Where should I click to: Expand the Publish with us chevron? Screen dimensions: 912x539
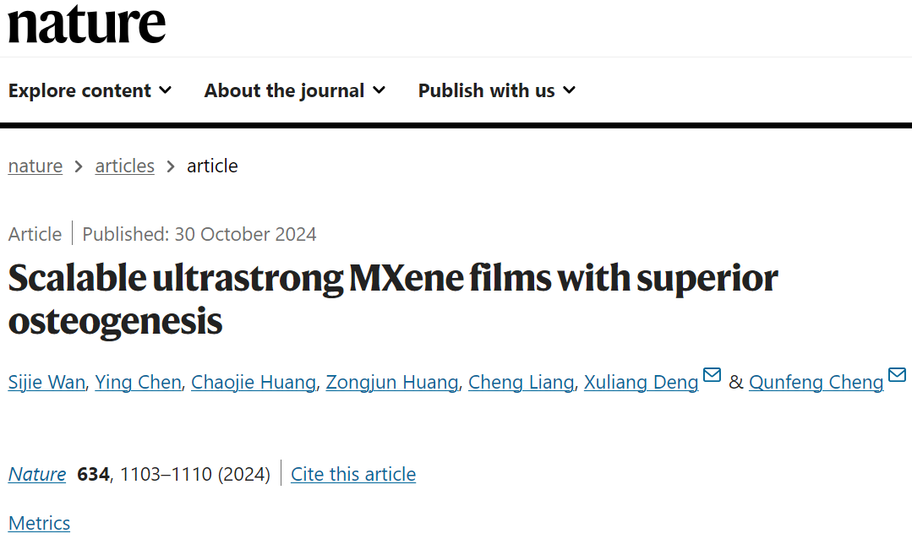[570, 90]
